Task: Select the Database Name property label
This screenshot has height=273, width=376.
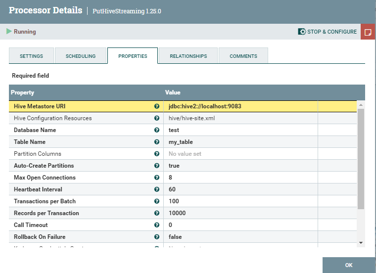Action: 35,130
